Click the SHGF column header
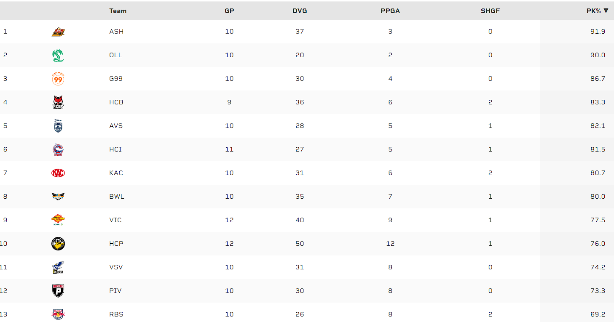Viewport: 614px width, 322px height. pyautogui.click(x=490, y=11)
